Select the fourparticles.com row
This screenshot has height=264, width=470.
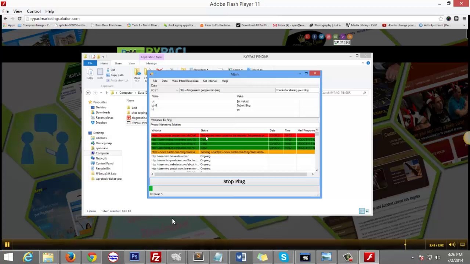tap(233, 160)
